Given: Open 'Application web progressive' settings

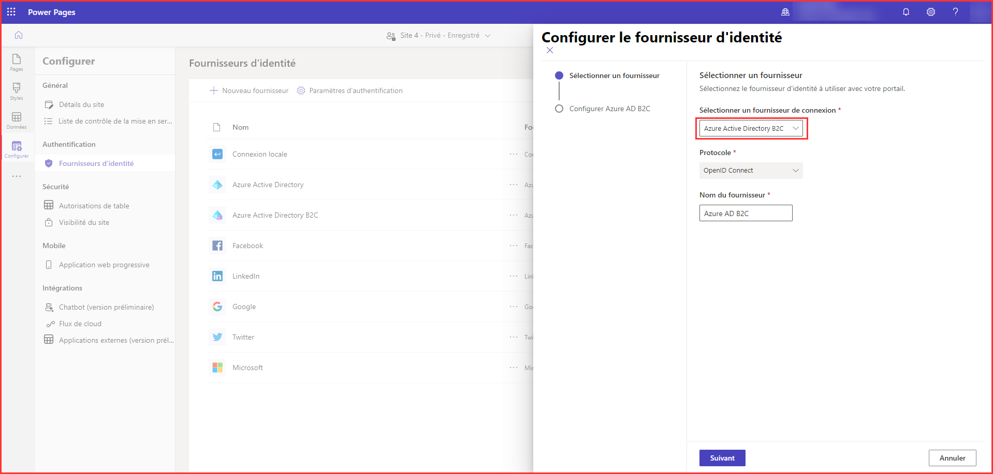Looking at the screenshot, I should [x=105, y=265].
